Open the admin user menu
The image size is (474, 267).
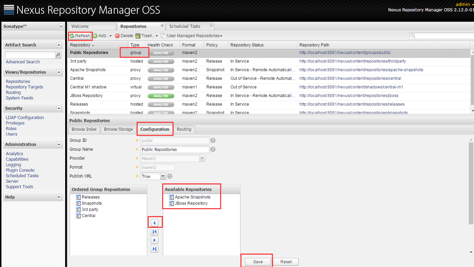pos(465,4)
